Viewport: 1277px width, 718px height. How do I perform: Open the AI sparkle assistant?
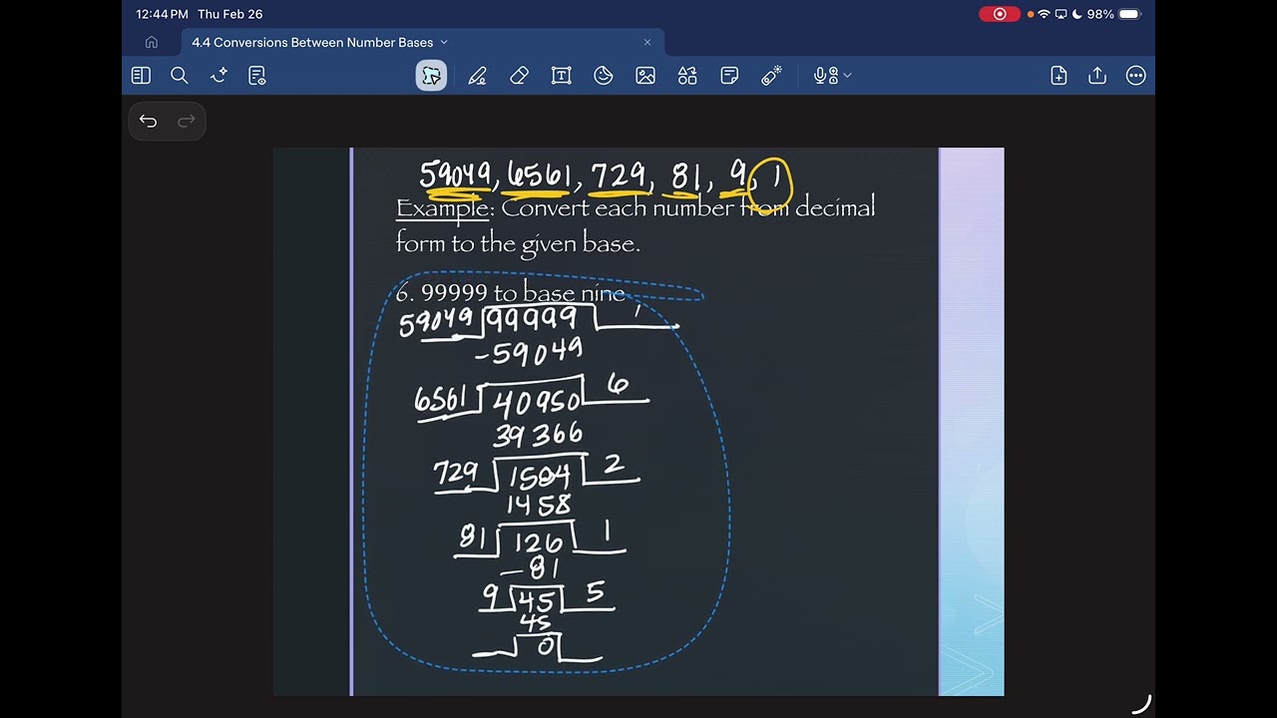[x=218, y=75]
